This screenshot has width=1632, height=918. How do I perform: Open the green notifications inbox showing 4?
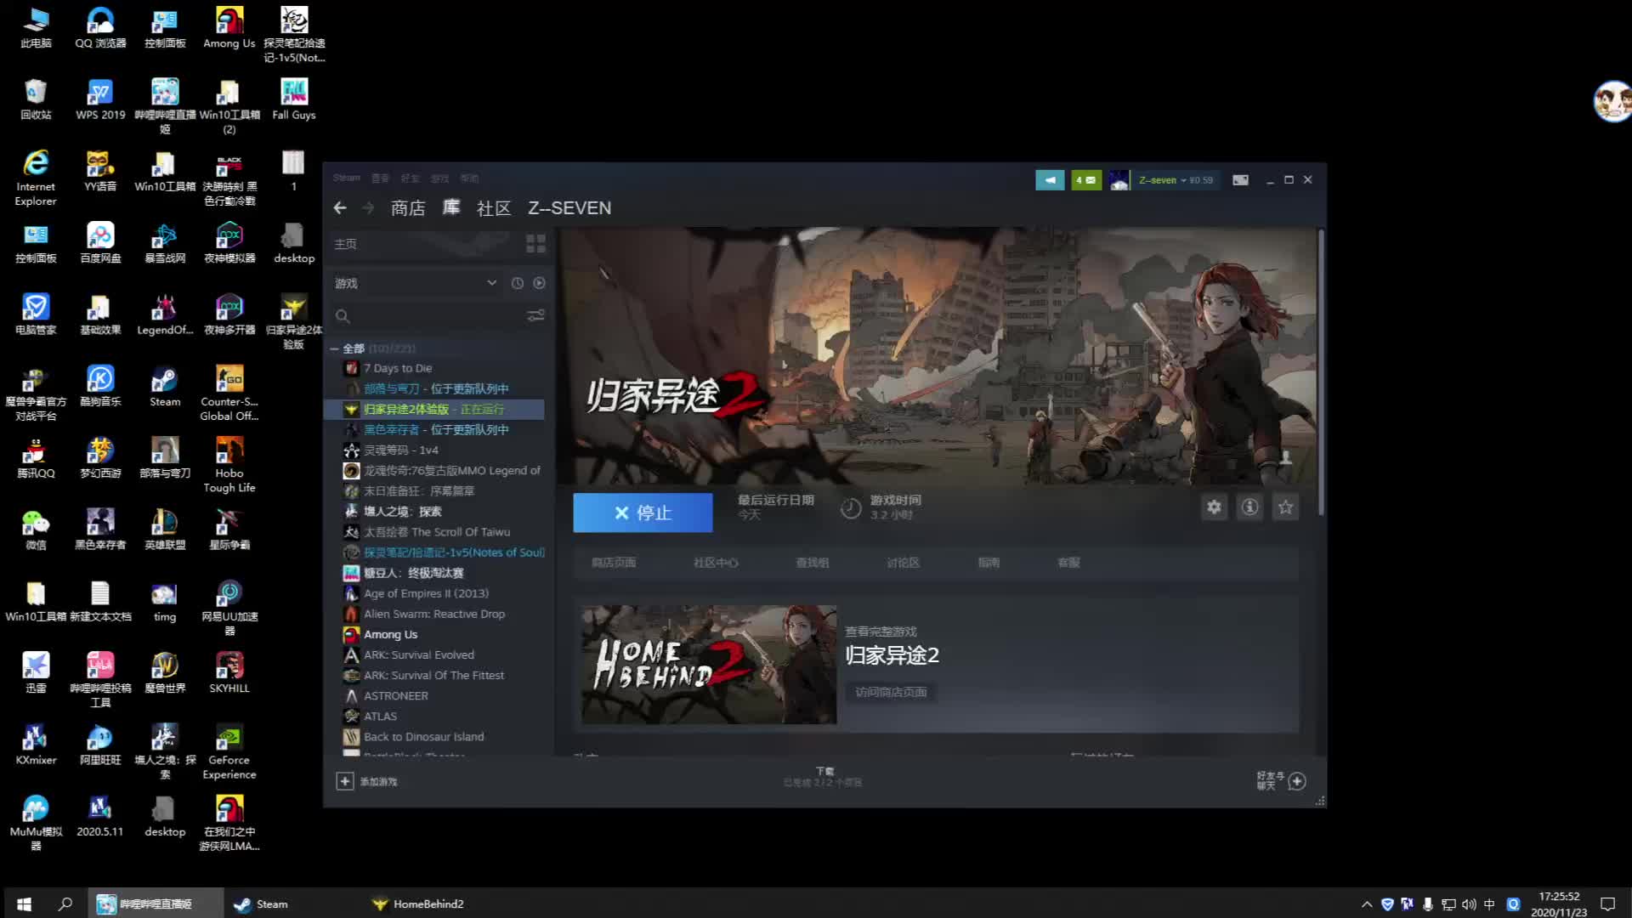click(x=1085, y=180)
